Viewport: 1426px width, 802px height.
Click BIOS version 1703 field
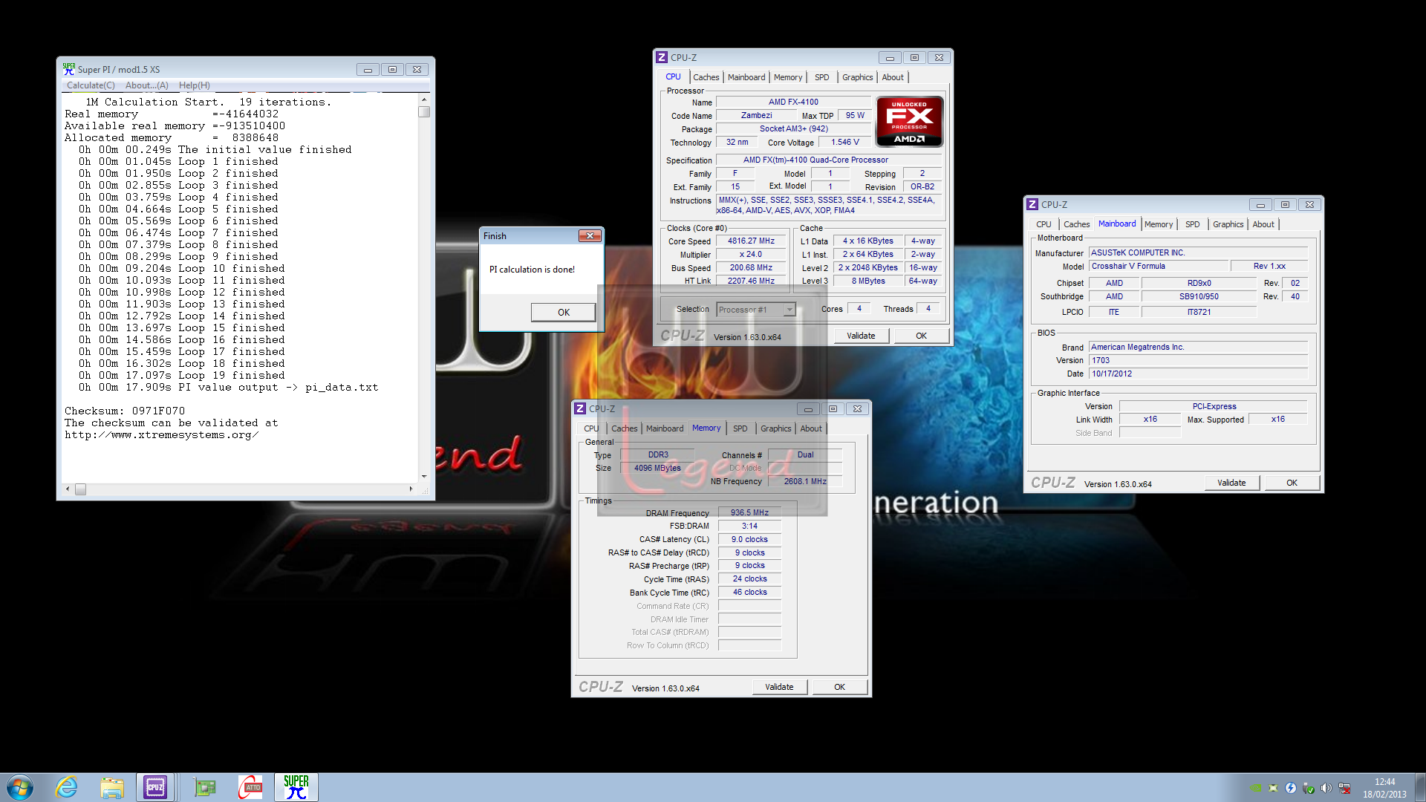click(1198, 360)
